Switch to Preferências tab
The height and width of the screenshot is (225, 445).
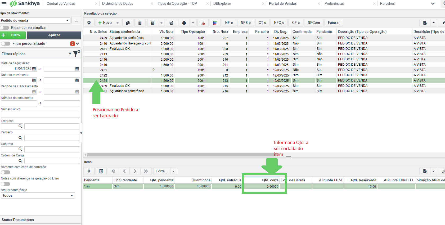(x=334, y=4)
